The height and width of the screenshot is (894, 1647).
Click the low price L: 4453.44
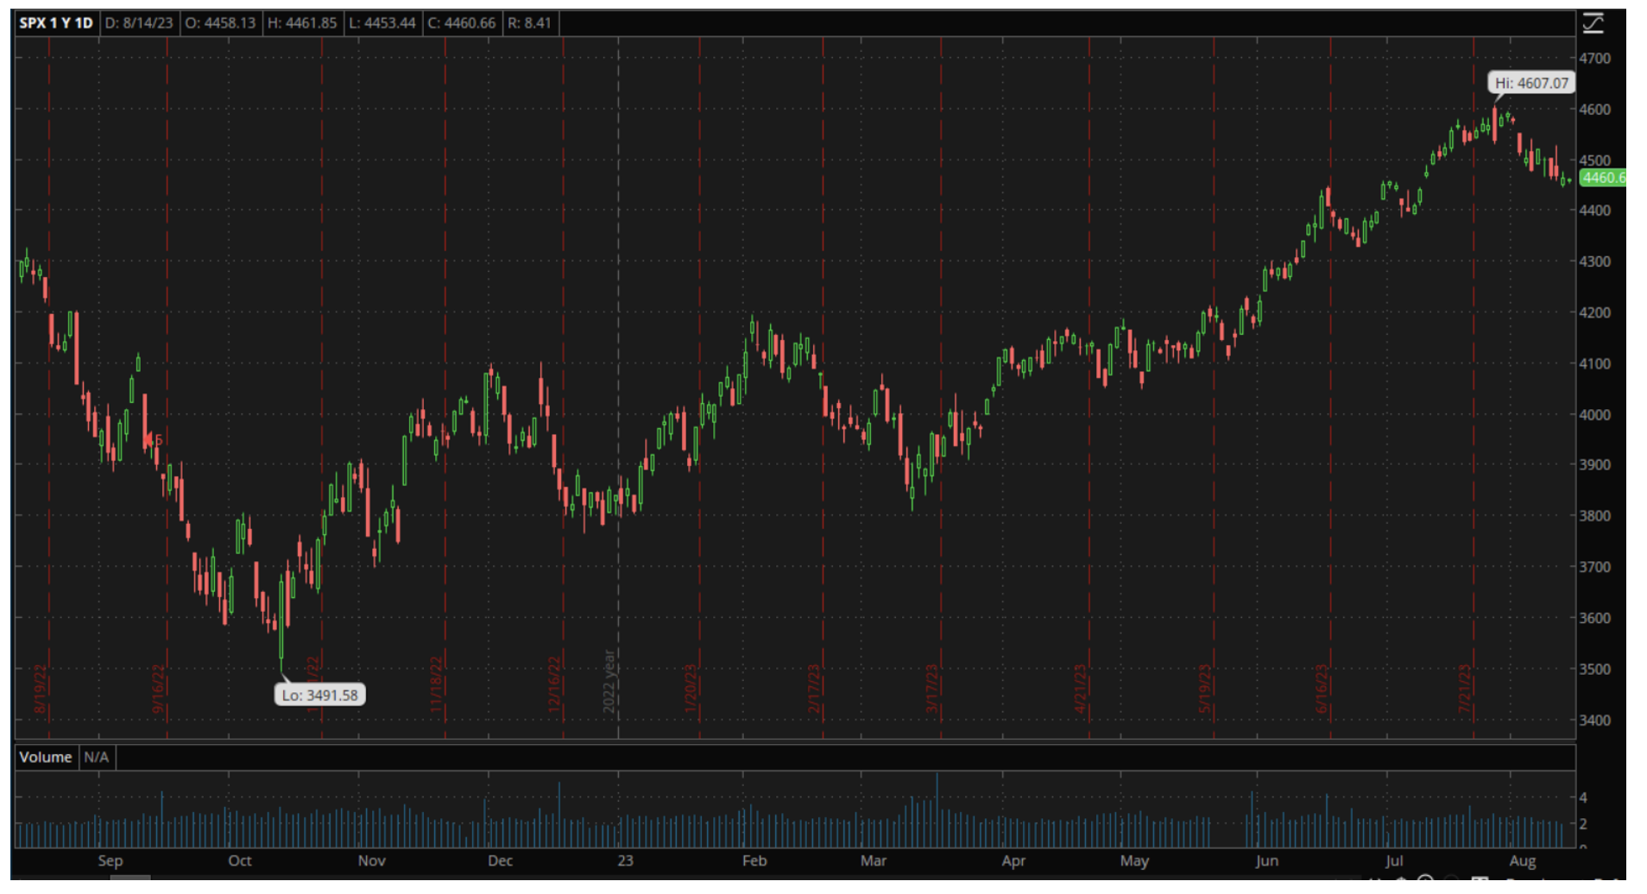click(x=382, y=22)
